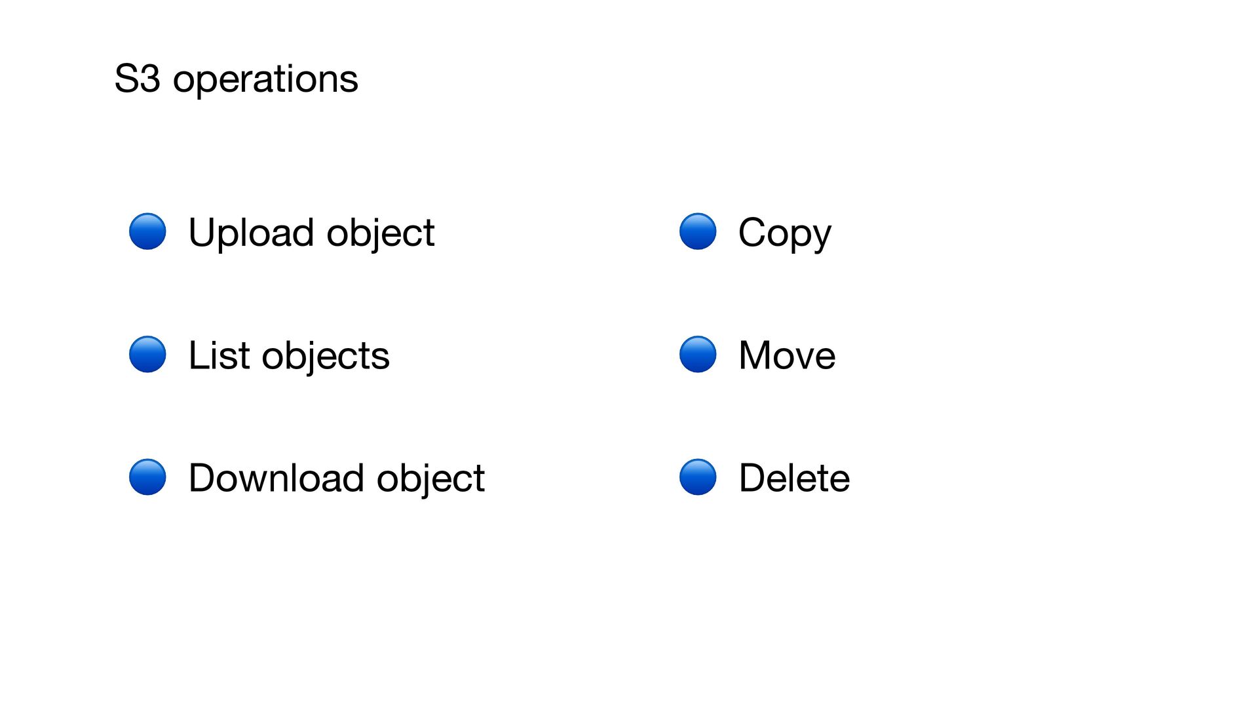Click the Delete text item

793,478
